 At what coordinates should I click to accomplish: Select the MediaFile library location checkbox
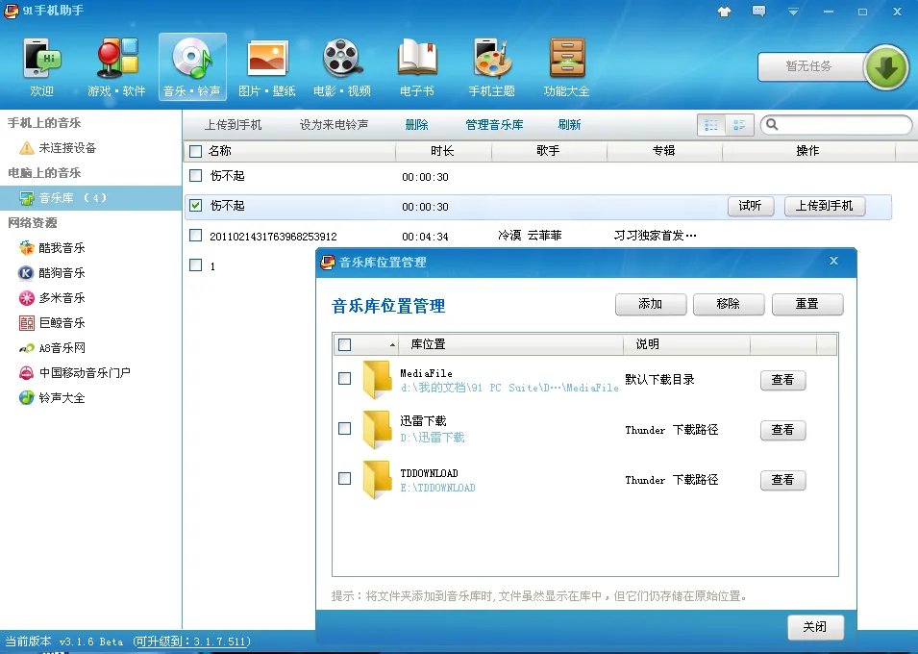(x=343, y=378)
